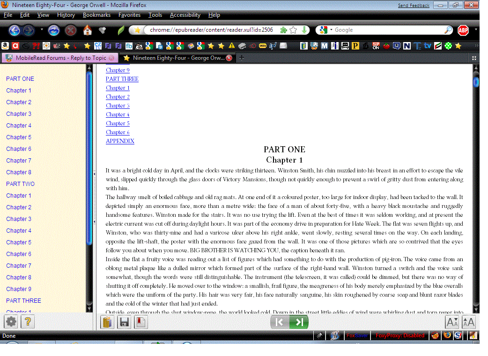The image size is (488, 356).
Task: Click the red Stop loading button
Action: 71,30
